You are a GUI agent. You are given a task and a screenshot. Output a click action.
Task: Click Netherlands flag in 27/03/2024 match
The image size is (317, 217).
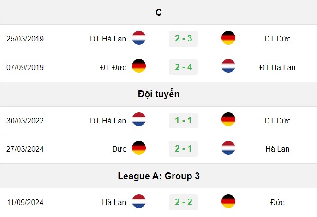point(228,148)
